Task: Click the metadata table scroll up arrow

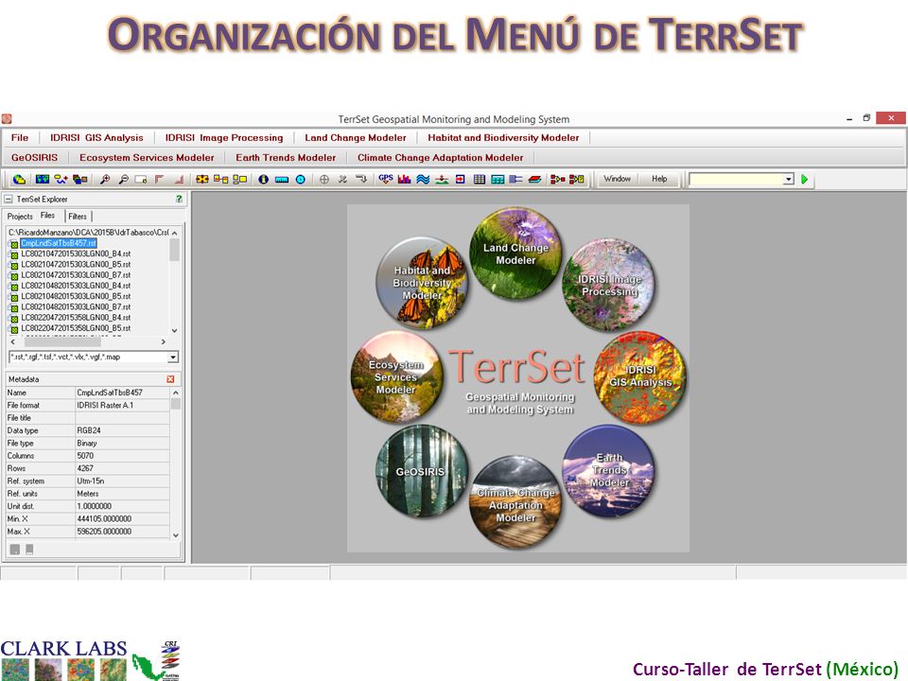Action: click(x=176, y=393)
